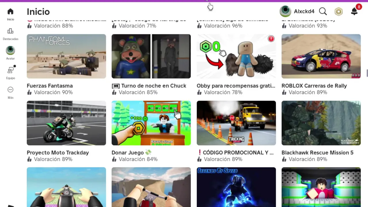368x207 pixels.
Task: Click the CÓDIGO PROMOCIONAL Y ... title
Action: pos(235,153)
